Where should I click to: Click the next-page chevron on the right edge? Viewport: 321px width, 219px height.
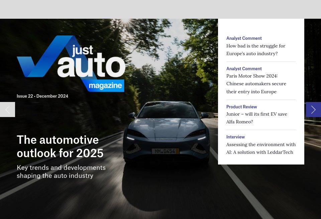tap(313, 109)
